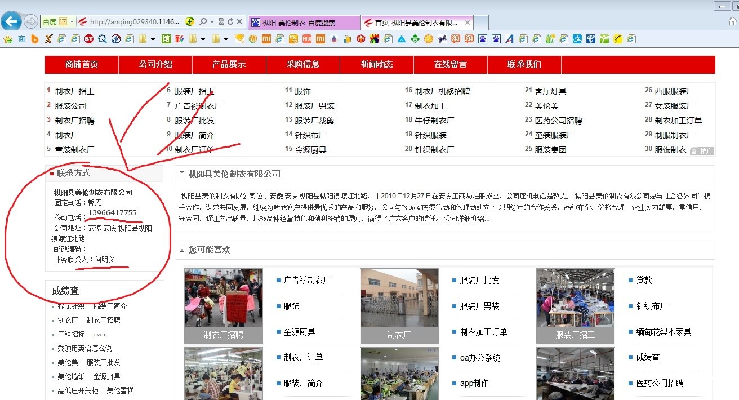Open the 美伦雪糕 sidebar link
This screenshot has width=739, height=400.
(120, 390)
